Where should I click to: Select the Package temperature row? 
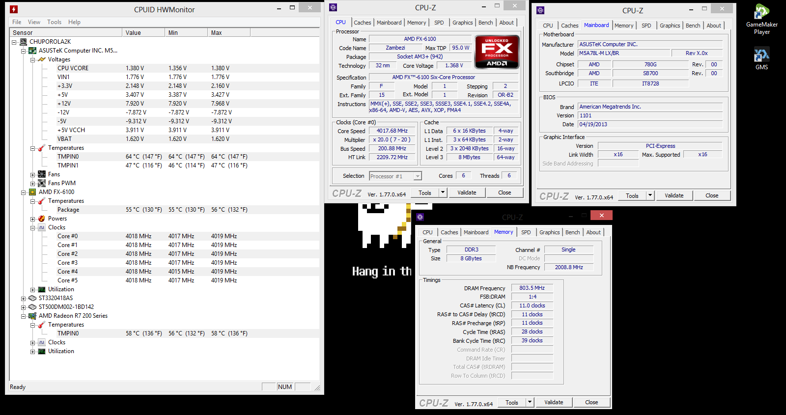click(x=165, y=210)
